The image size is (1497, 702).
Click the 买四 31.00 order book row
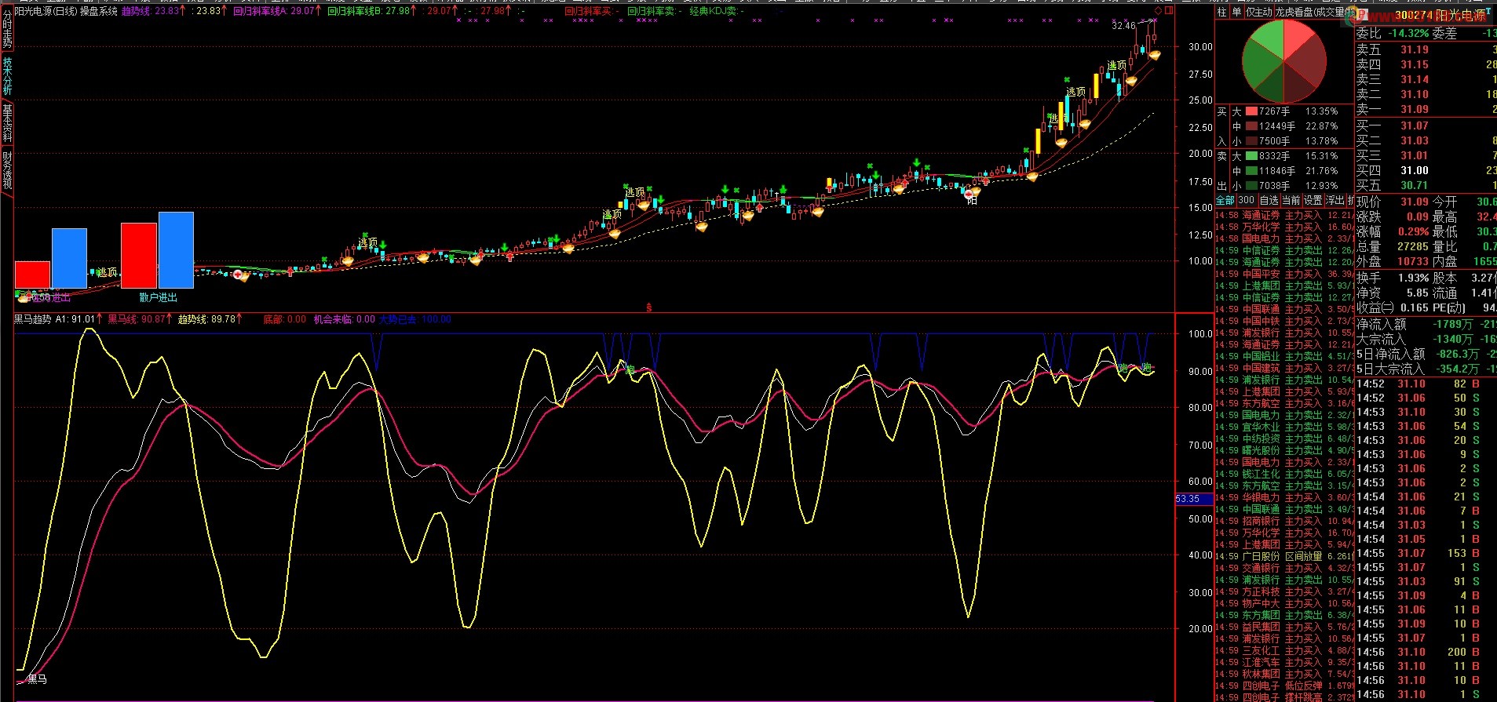point(1426,170)
